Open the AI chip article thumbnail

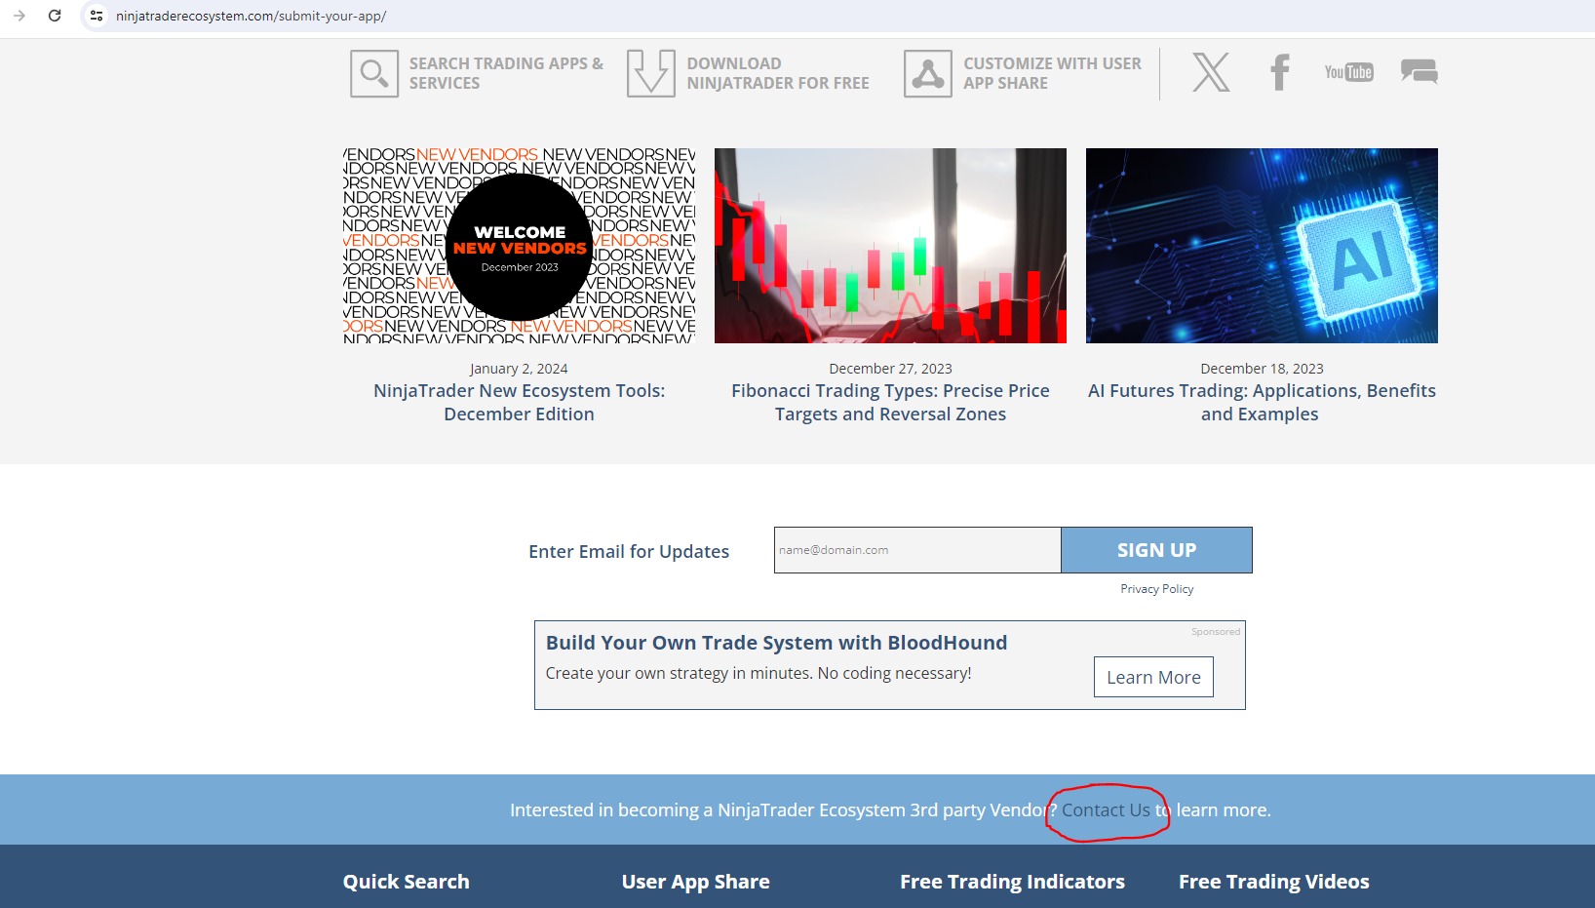[x=1262, y=246]
